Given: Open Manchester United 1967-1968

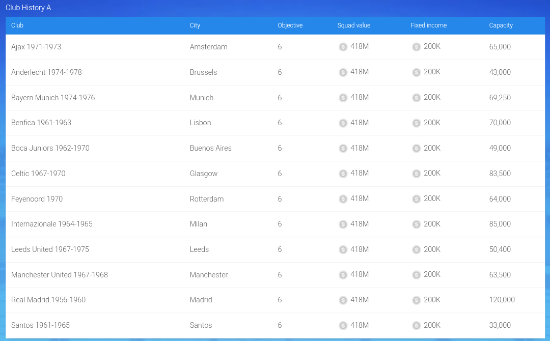Looking at the screenshot, I should 59,275.
